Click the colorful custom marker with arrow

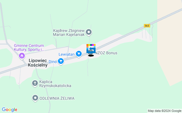point(91,49)
